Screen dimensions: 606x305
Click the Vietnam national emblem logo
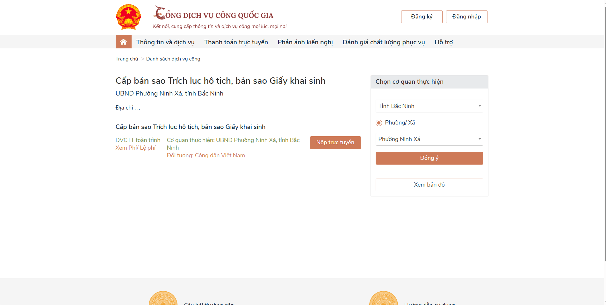[128, 17]
